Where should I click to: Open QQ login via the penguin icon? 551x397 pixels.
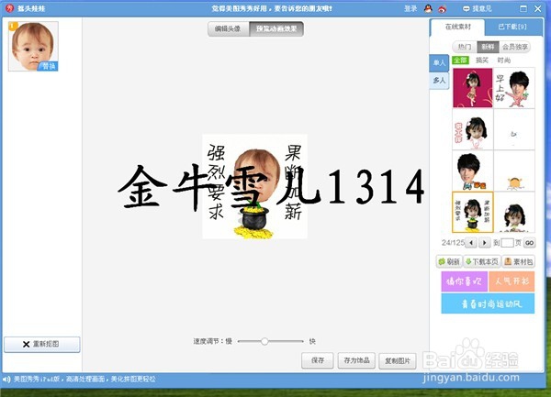point(428,9)
